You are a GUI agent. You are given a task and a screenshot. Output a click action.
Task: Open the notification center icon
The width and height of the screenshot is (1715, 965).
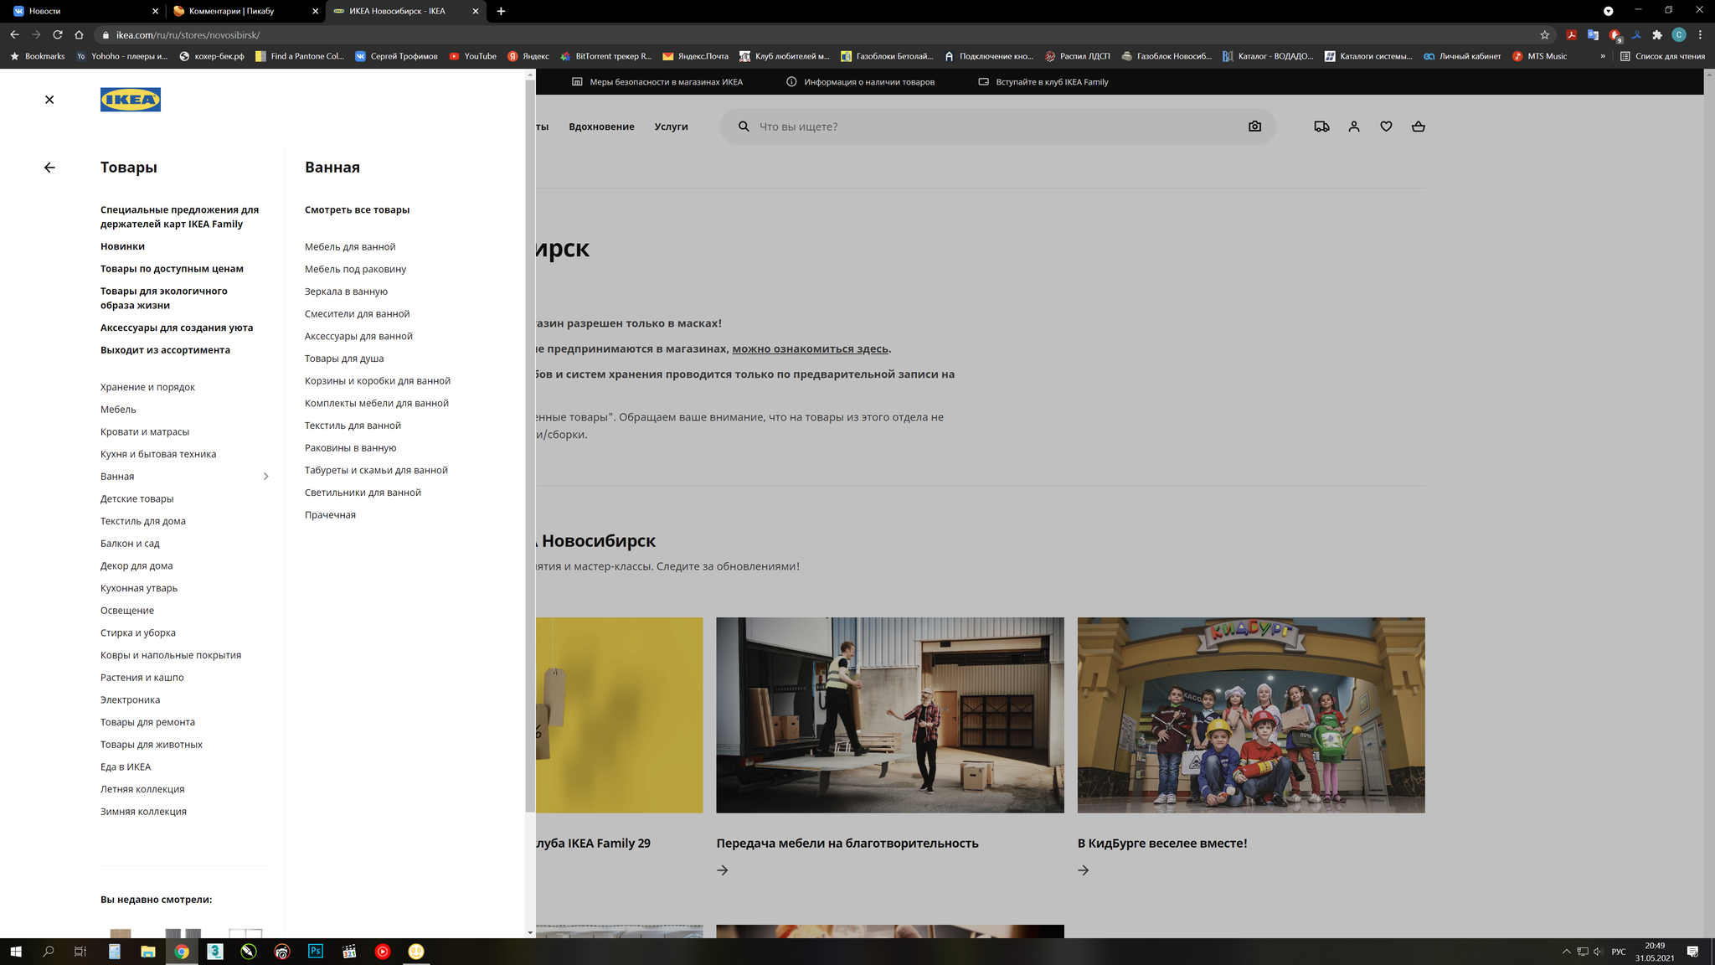click(1692, 952)
